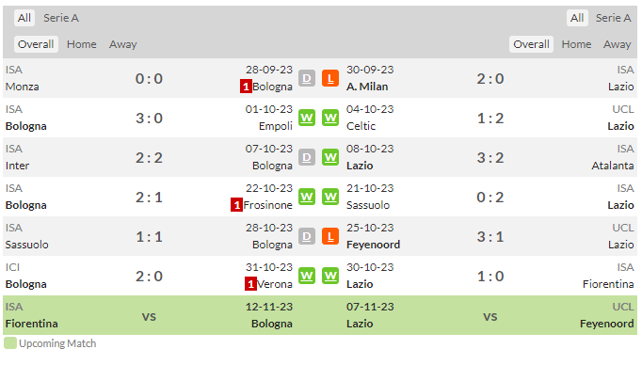The width and height of the screenshot is (642, 365).
Task: Switch right panel to Serie A filter
Action: pyautogui.click(x=613, y=18)
